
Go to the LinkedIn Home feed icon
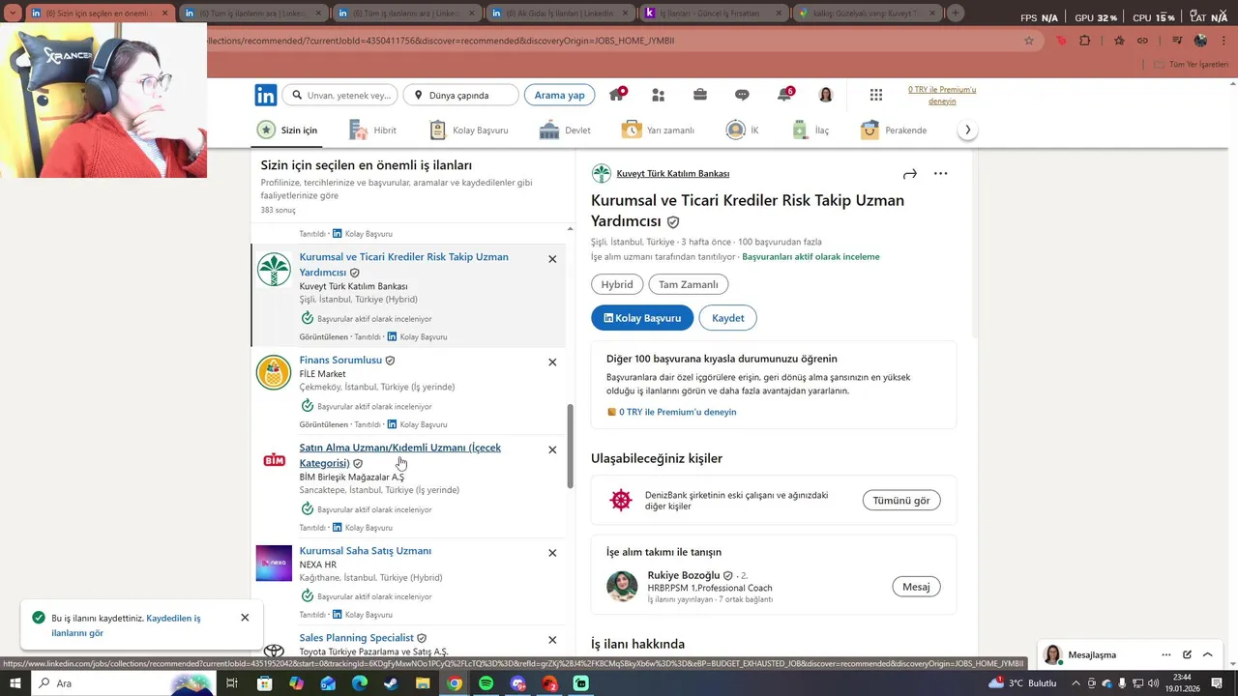[x=616, y=95]
